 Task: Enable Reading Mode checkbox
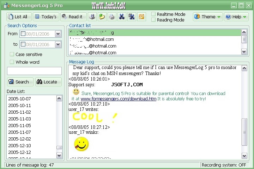click(x=153, y=20)
